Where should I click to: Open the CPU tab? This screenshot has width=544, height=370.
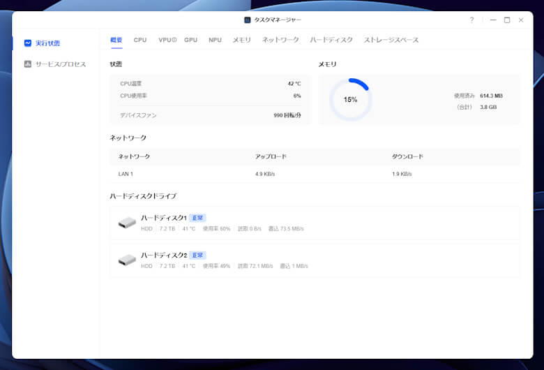(x=140, y=40)
